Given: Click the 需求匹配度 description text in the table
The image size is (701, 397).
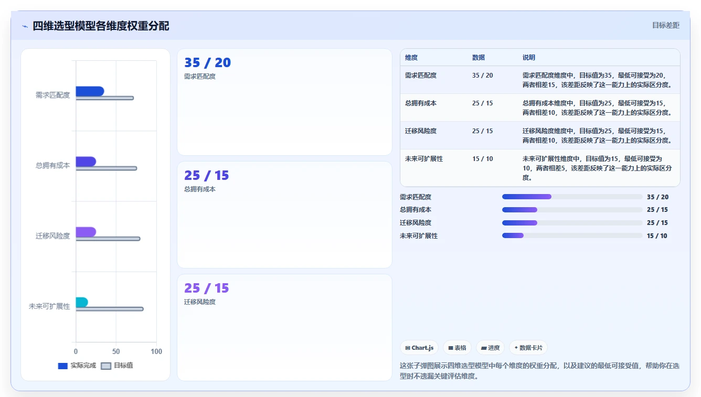Looking at the screenshot, I should [597, 80].
